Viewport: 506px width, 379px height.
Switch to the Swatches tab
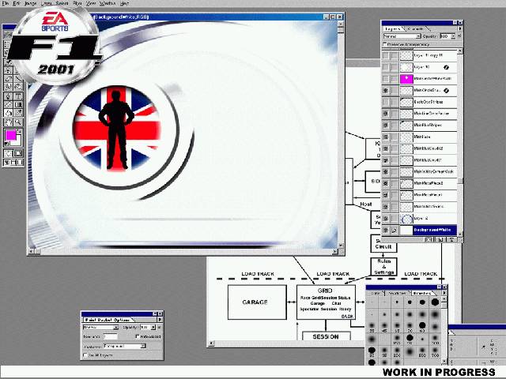(398, 293)
